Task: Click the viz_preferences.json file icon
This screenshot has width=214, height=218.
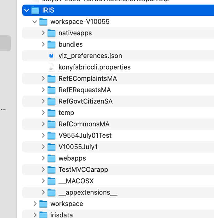Action: pyautogui.click(x=51, y=56)
